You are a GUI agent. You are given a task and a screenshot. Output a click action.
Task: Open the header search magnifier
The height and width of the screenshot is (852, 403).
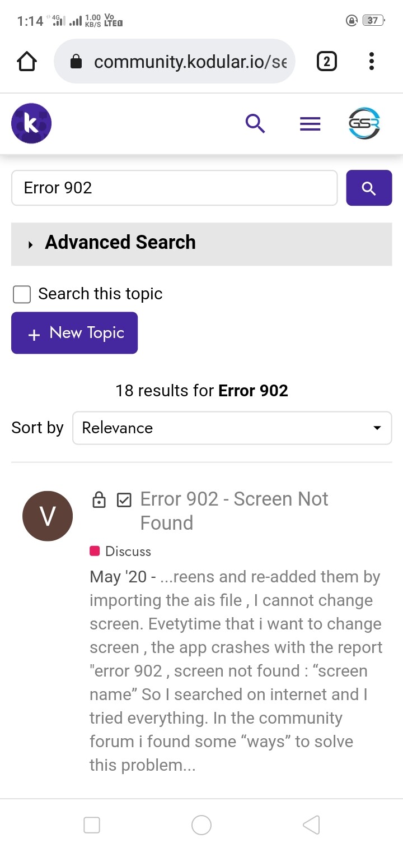255,123
